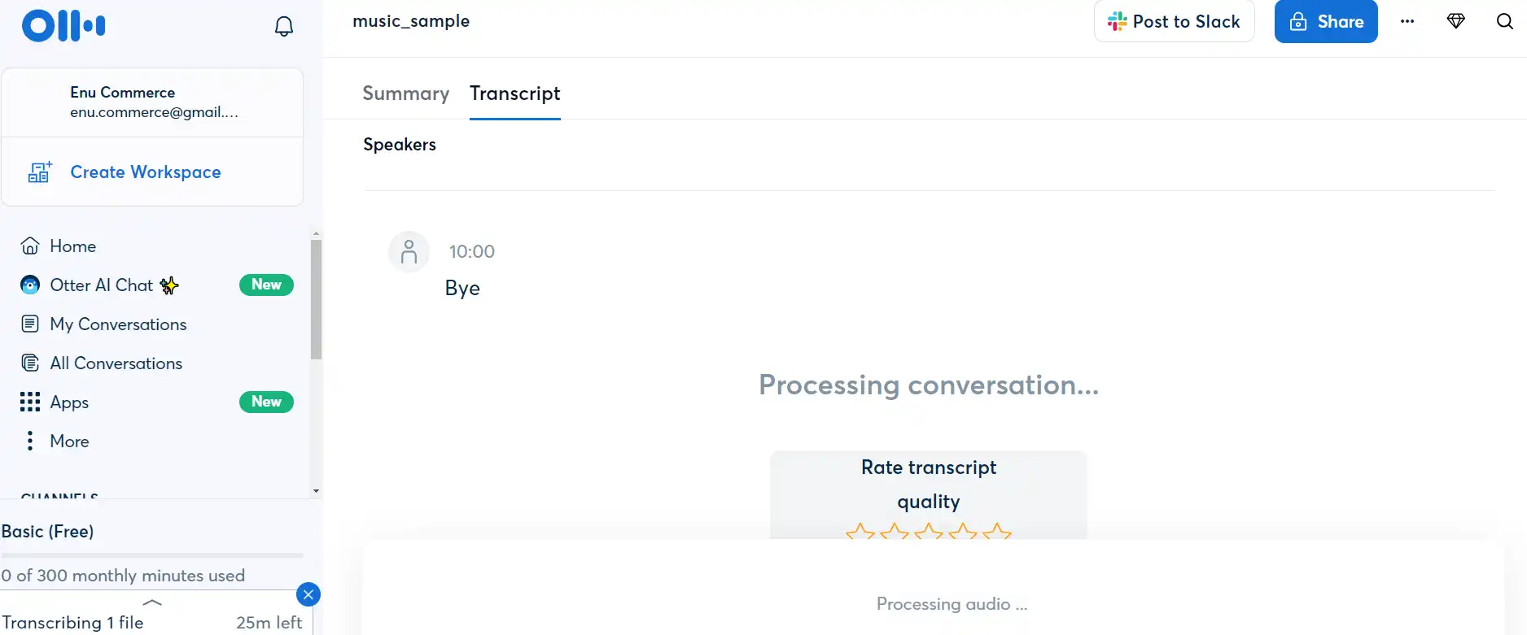Image resolution: width=1527 pixels, height=635 pixels.
Task: Open the three-dot options menu
Action: tap(1407, 21)
